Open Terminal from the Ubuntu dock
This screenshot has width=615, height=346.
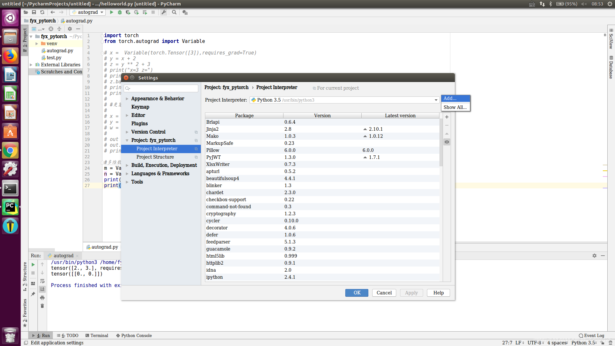pyautogui.click(x=10, y=188)
